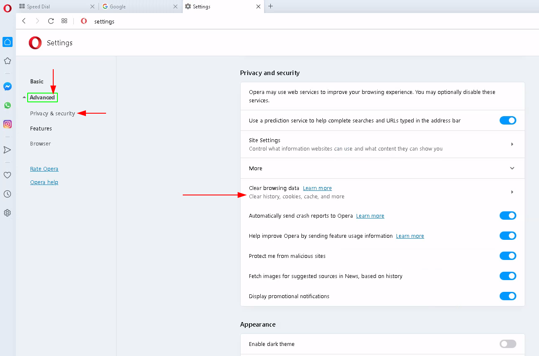Screen dimensions: 539x356
Task: Switch to the Speed Dial tab
Action: coord(57,6)
